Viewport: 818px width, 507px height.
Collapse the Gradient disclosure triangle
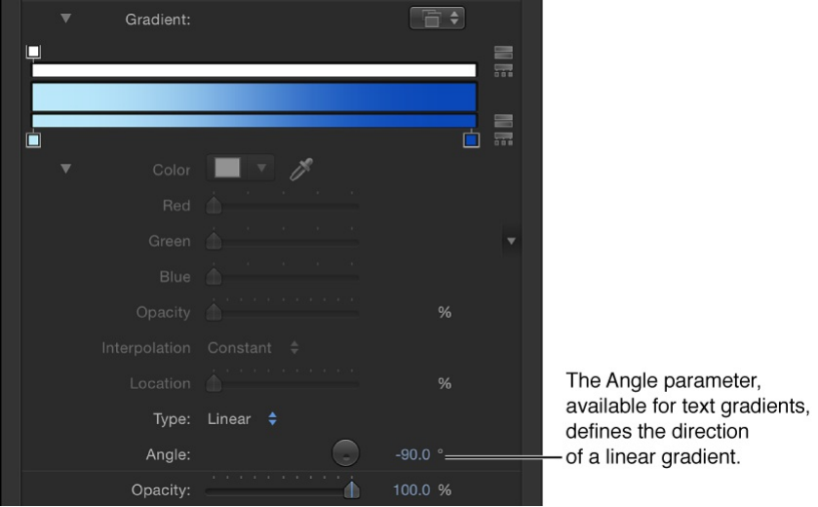[x=65, y=18]
